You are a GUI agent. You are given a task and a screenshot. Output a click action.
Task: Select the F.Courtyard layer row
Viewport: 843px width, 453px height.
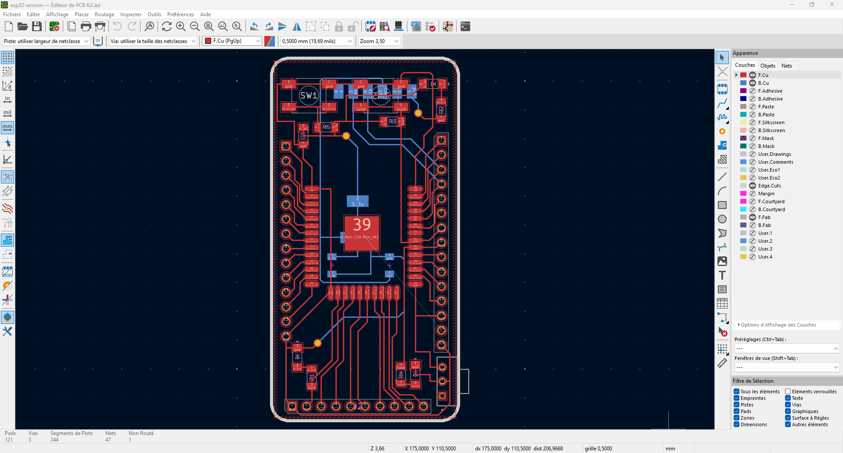coord(787,201)
